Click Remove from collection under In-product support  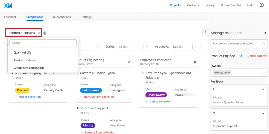(x=99, y=132)
